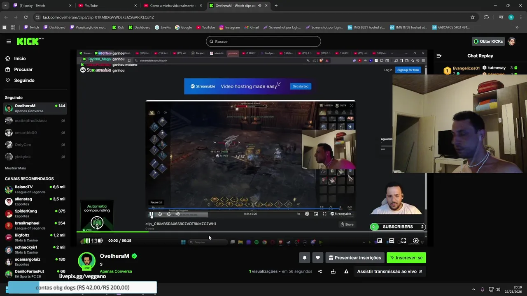Go back using browser back arrow

(x=6, y=17)
